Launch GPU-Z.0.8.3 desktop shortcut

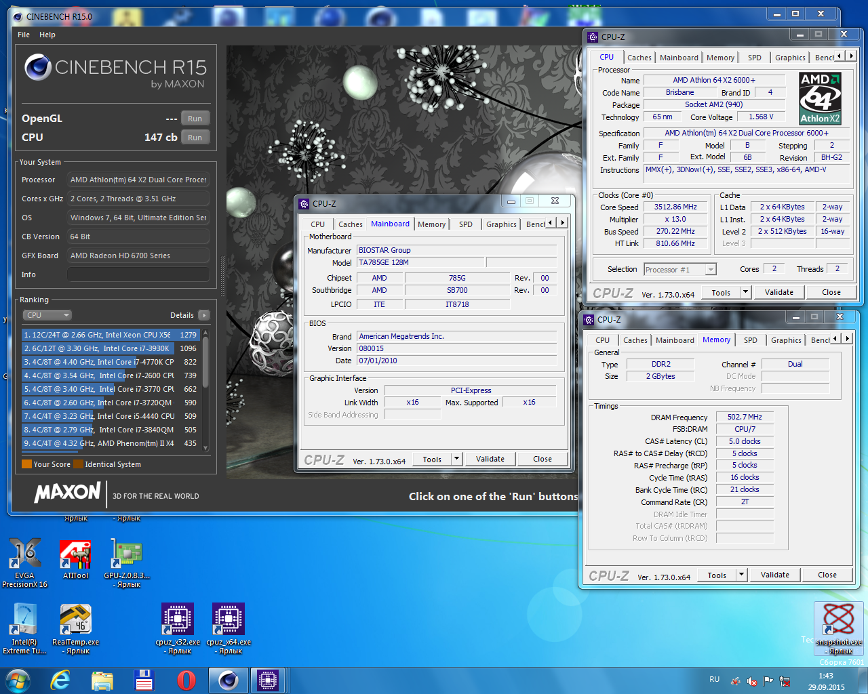127,563
